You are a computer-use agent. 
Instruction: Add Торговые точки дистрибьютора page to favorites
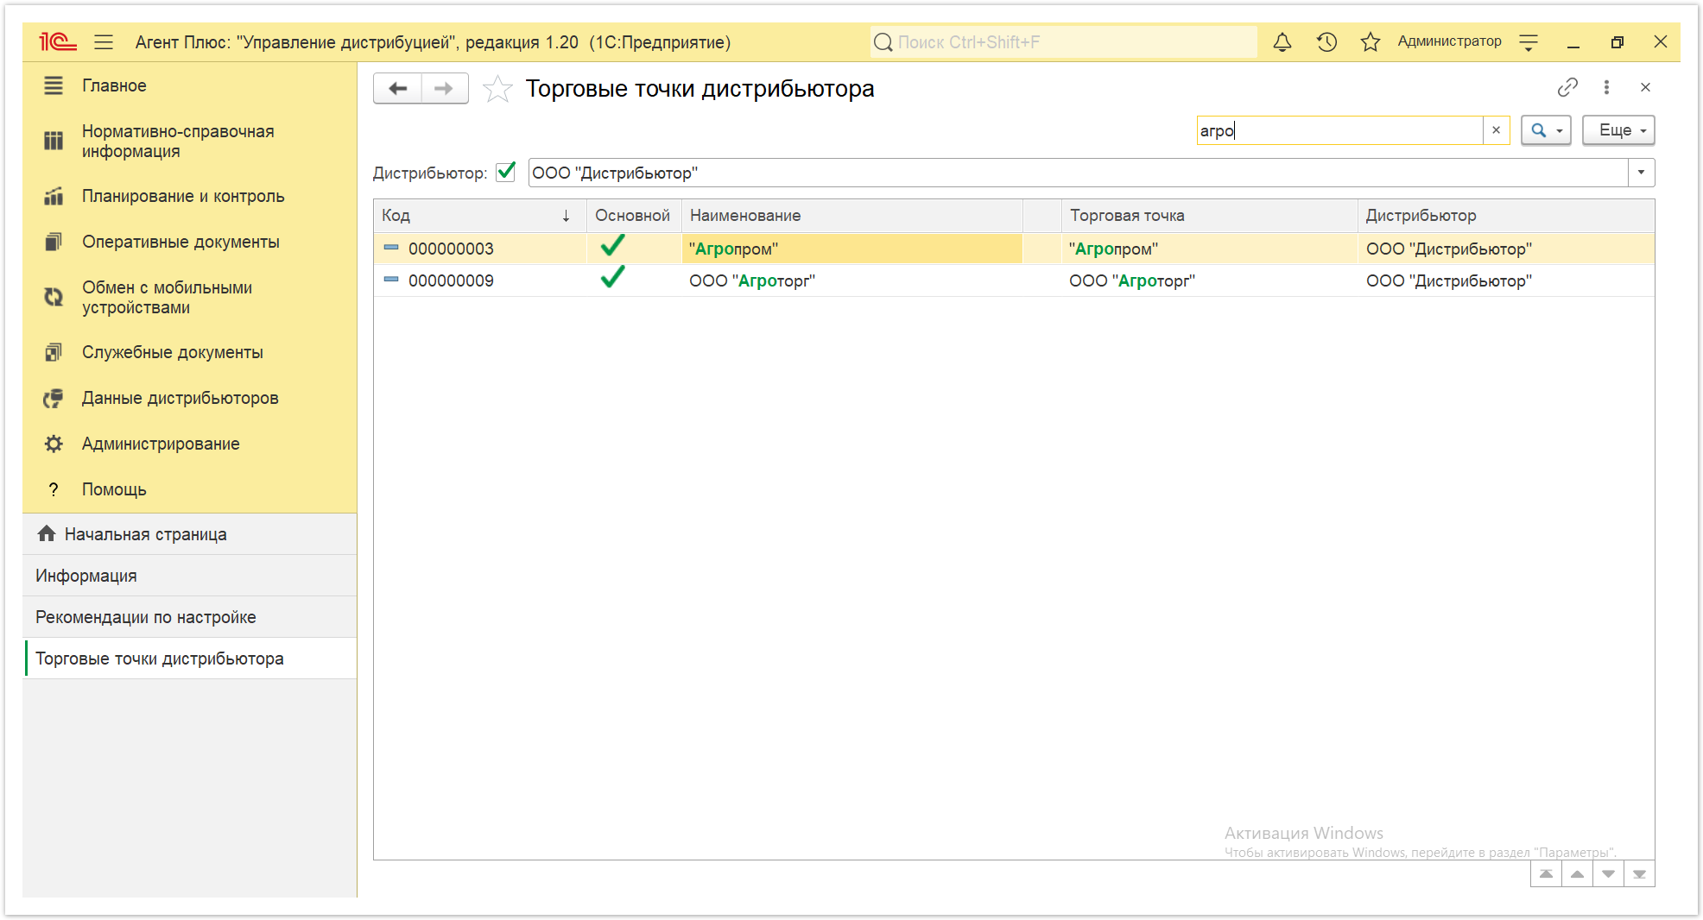pos(497,89)
